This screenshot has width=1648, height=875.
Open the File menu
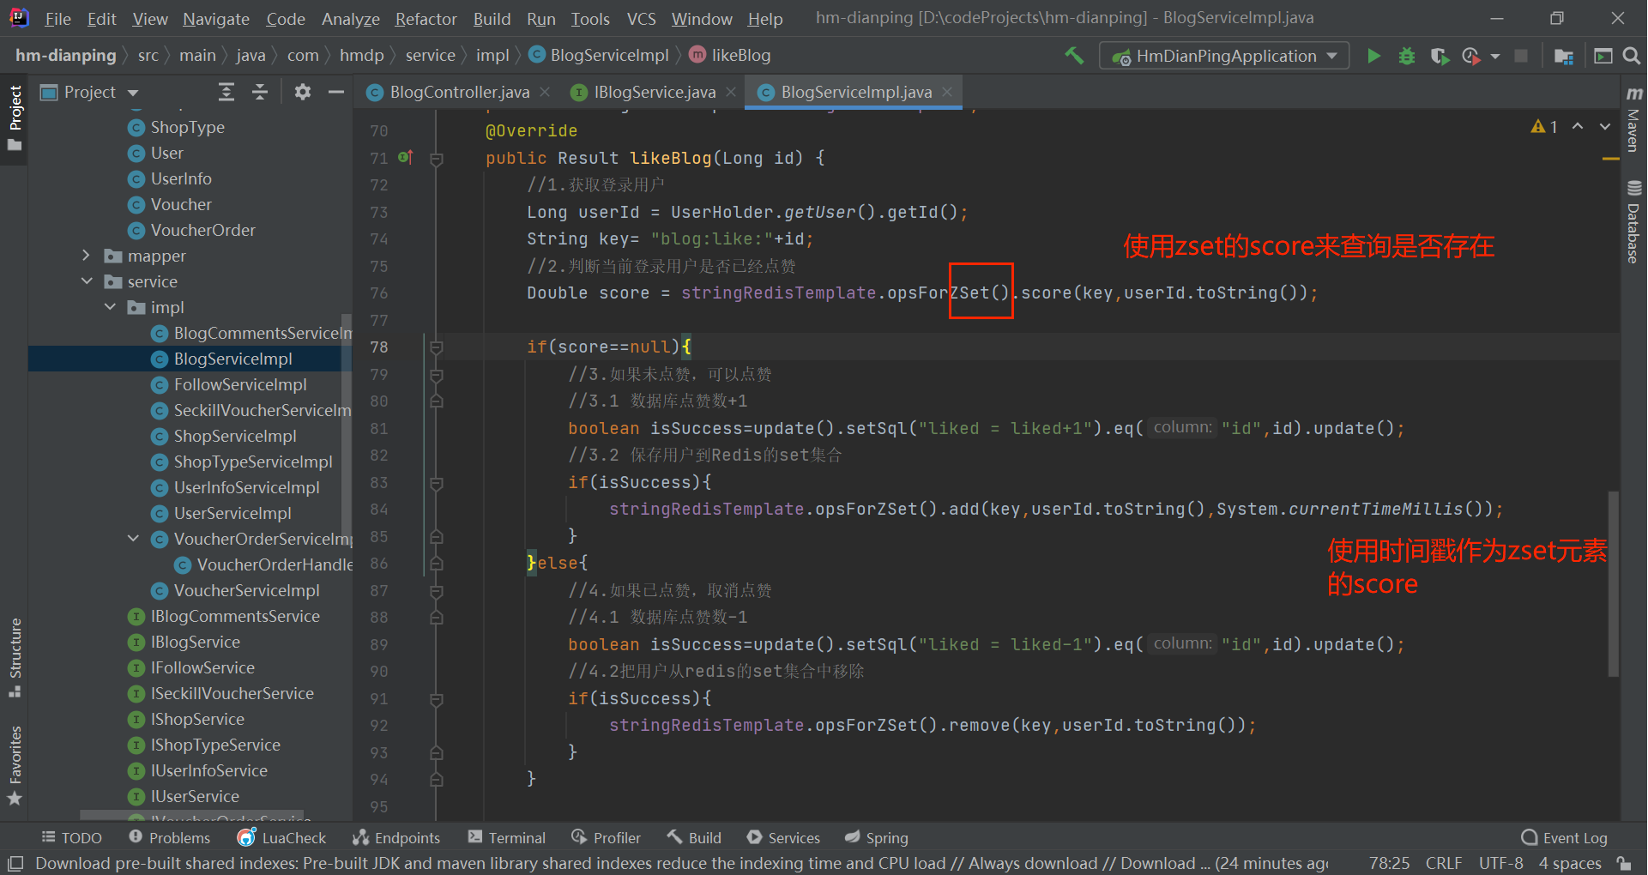tap(57, 19)
